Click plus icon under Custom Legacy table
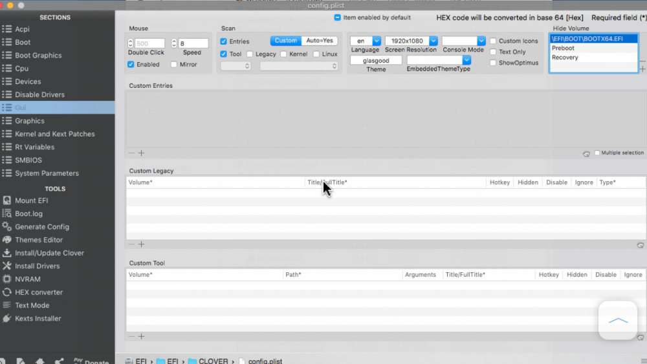The image size is (647, 364). point(142,244)
